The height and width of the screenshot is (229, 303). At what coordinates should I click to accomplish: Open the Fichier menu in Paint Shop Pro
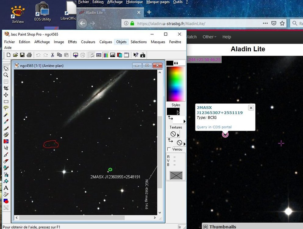pos(9,42)
